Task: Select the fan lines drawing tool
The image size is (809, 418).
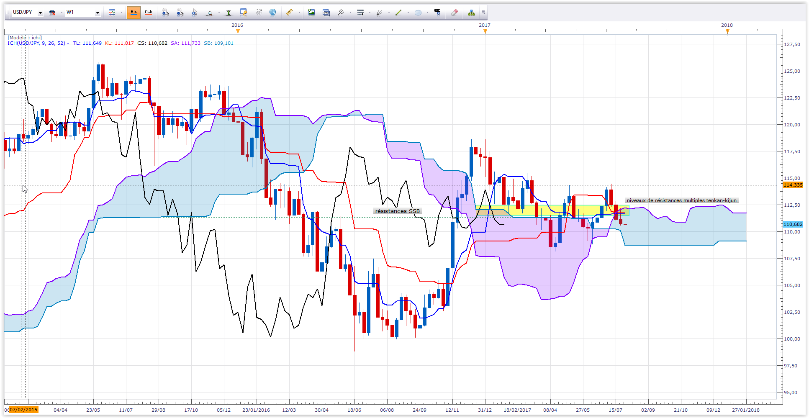Action: click(x=380, y=13)
